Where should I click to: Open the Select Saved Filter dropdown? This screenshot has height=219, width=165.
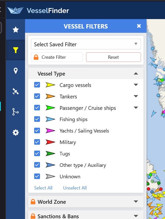coord(86,44)
